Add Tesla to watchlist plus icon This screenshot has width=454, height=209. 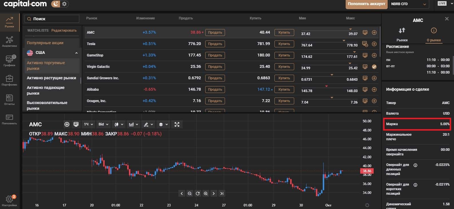pos(374,44)
